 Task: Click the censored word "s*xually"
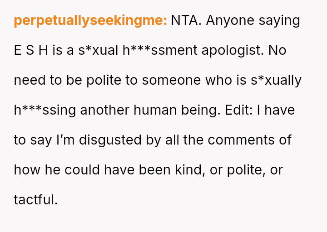(x=275, y=81)
